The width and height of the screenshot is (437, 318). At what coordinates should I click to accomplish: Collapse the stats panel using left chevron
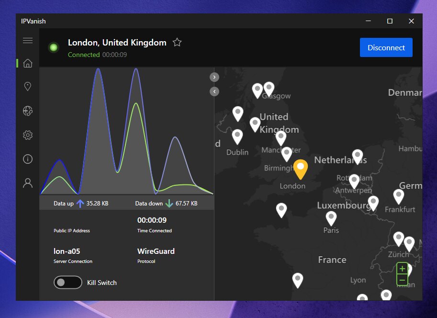point(214,91)
